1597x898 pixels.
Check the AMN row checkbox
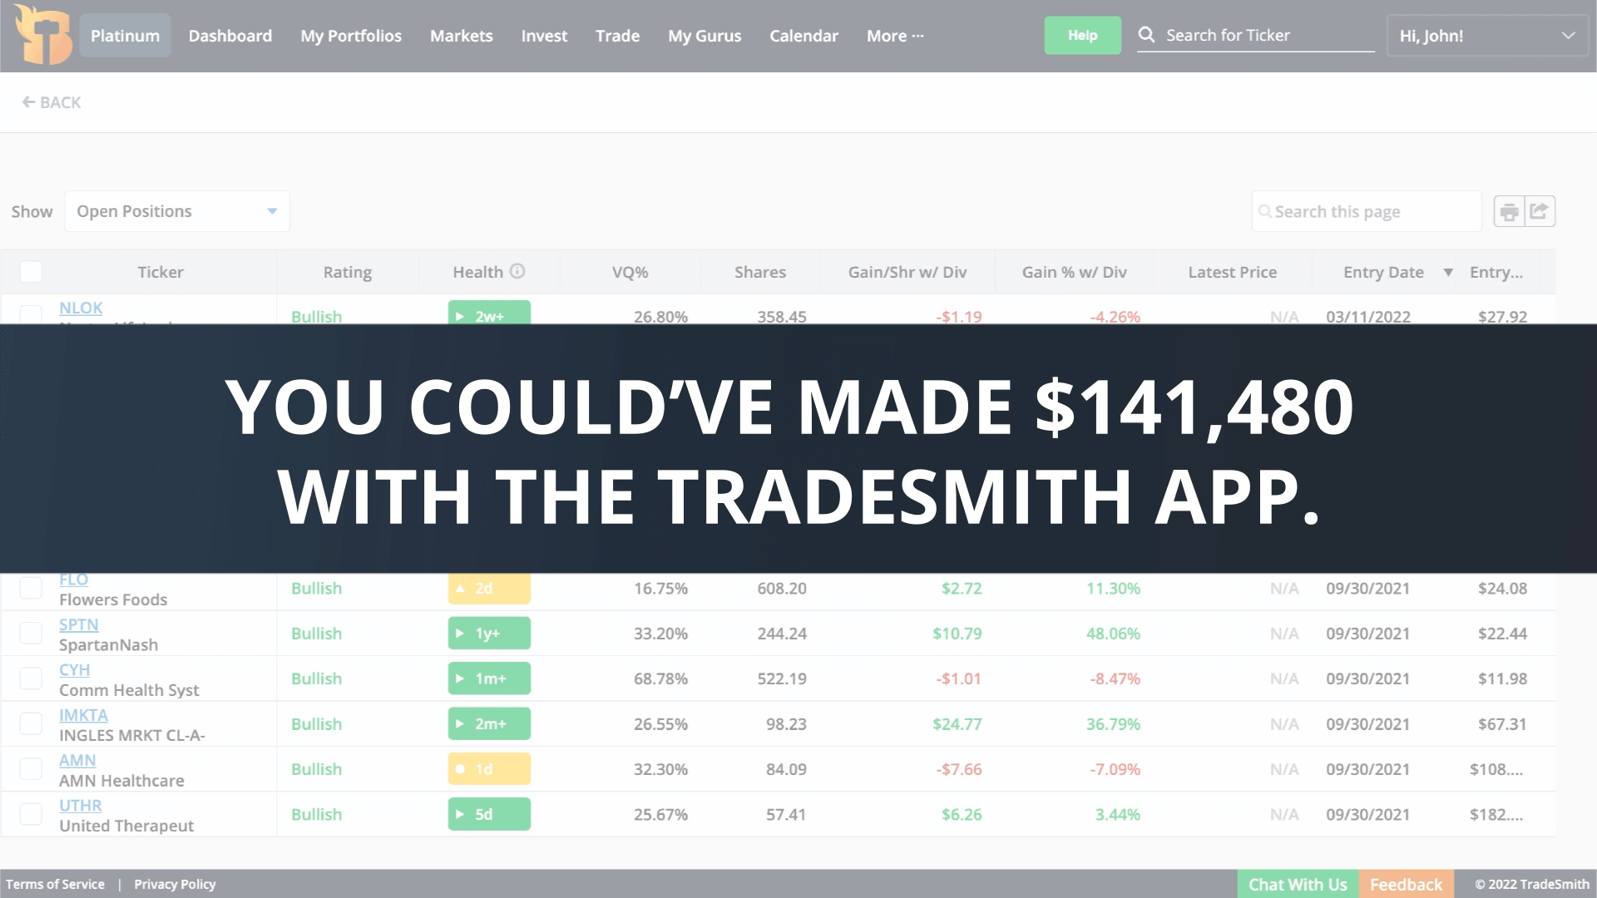(31, 769)
